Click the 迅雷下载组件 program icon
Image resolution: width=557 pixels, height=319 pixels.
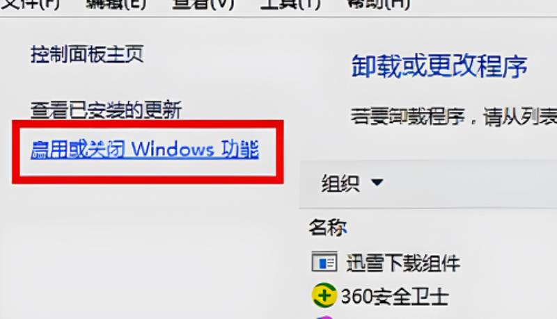324,262
